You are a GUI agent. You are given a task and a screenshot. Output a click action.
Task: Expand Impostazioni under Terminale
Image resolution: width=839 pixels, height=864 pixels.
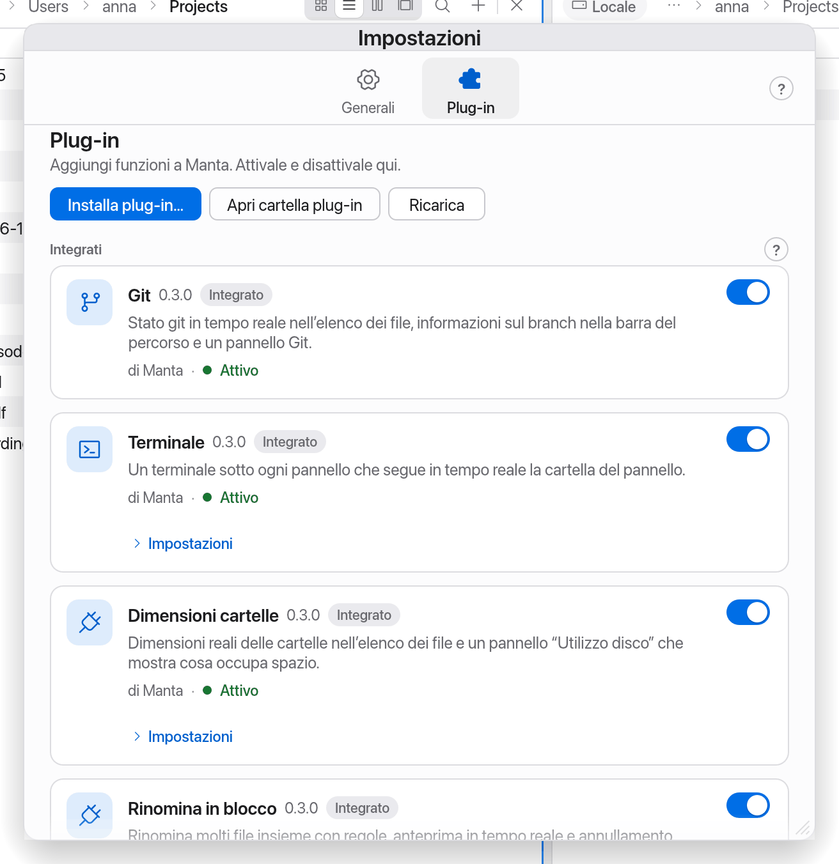pos(183,544)
